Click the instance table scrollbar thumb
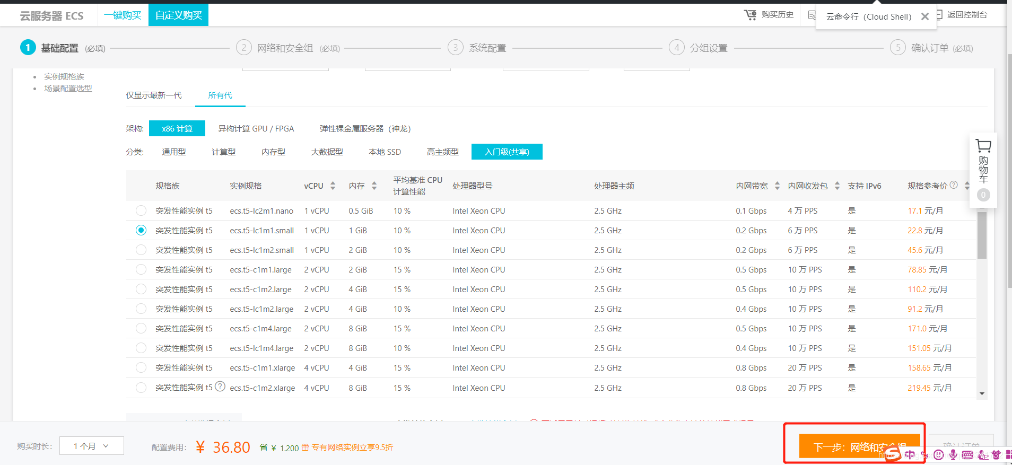 982,235
